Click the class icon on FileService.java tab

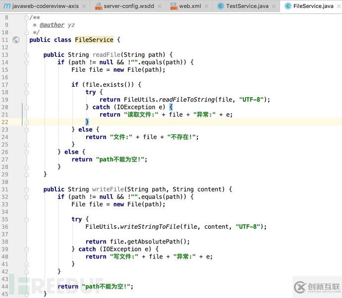pos(288,6)
